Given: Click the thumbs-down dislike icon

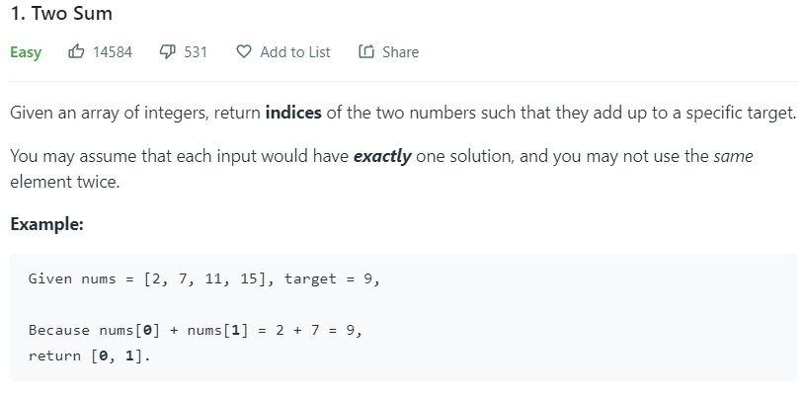Looking at the screenshot, I should pos(168,51).
